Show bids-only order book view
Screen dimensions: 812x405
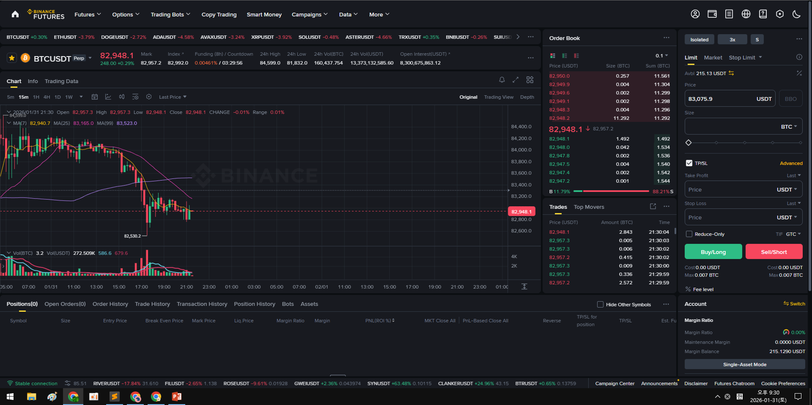click(x=565, y=56)
